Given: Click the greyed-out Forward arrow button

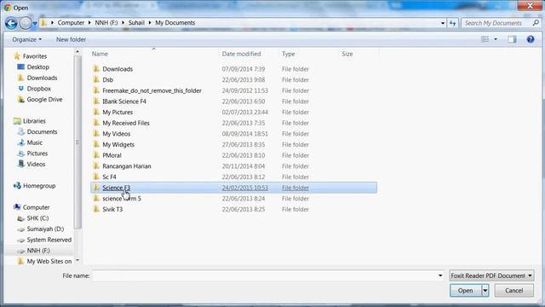Looking at the screenshot, I should 25,23.
